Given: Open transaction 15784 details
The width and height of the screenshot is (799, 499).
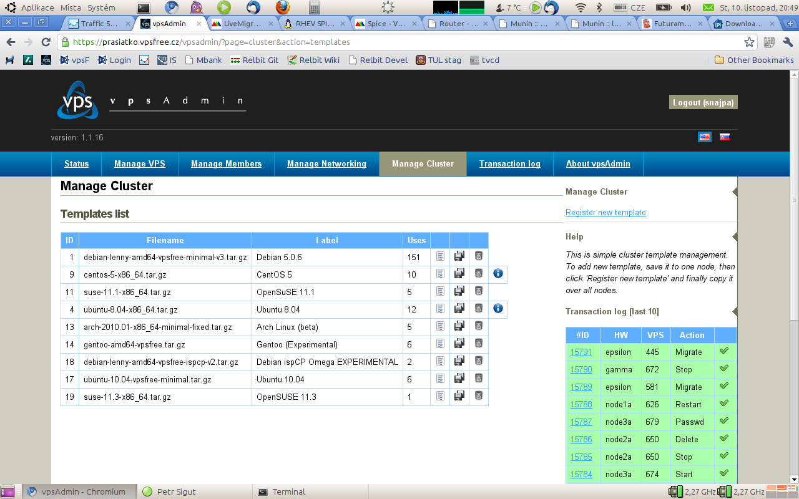Looking at the screenshot, I should pos(581,475).
